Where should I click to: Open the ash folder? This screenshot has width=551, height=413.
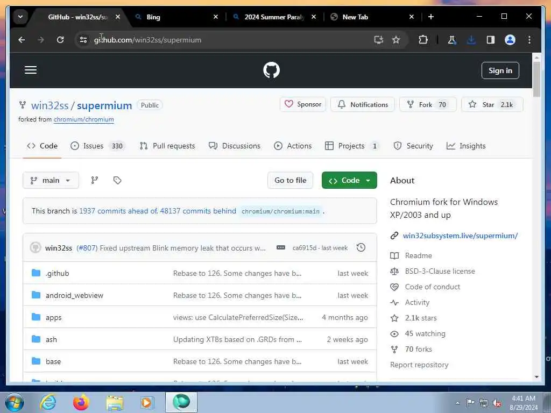pyautogui.click(x=51, y=340)
